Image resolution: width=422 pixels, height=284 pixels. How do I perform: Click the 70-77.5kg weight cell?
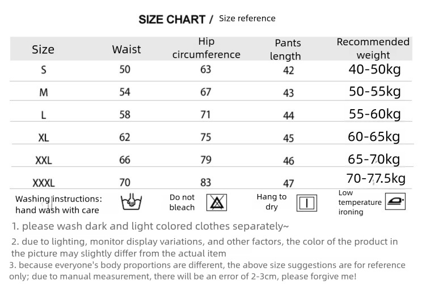coord(375,179)
